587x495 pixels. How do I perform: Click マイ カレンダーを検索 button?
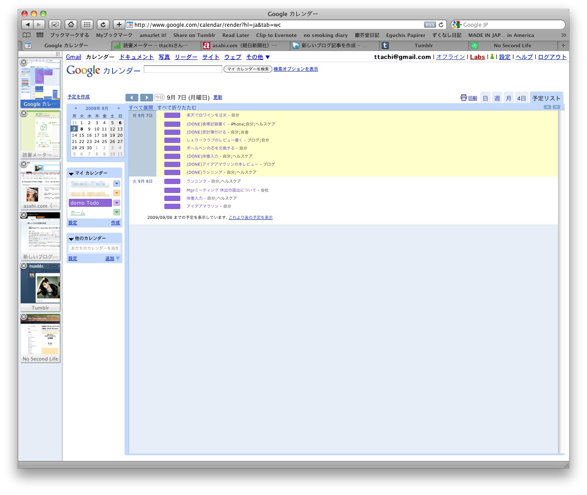coord(248,69)
